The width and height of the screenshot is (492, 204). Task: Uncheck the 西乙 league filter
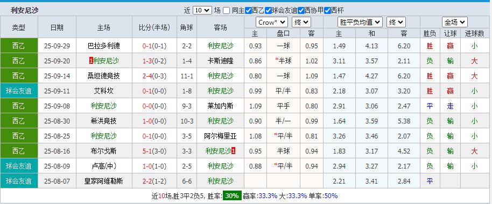coord(248,10)
